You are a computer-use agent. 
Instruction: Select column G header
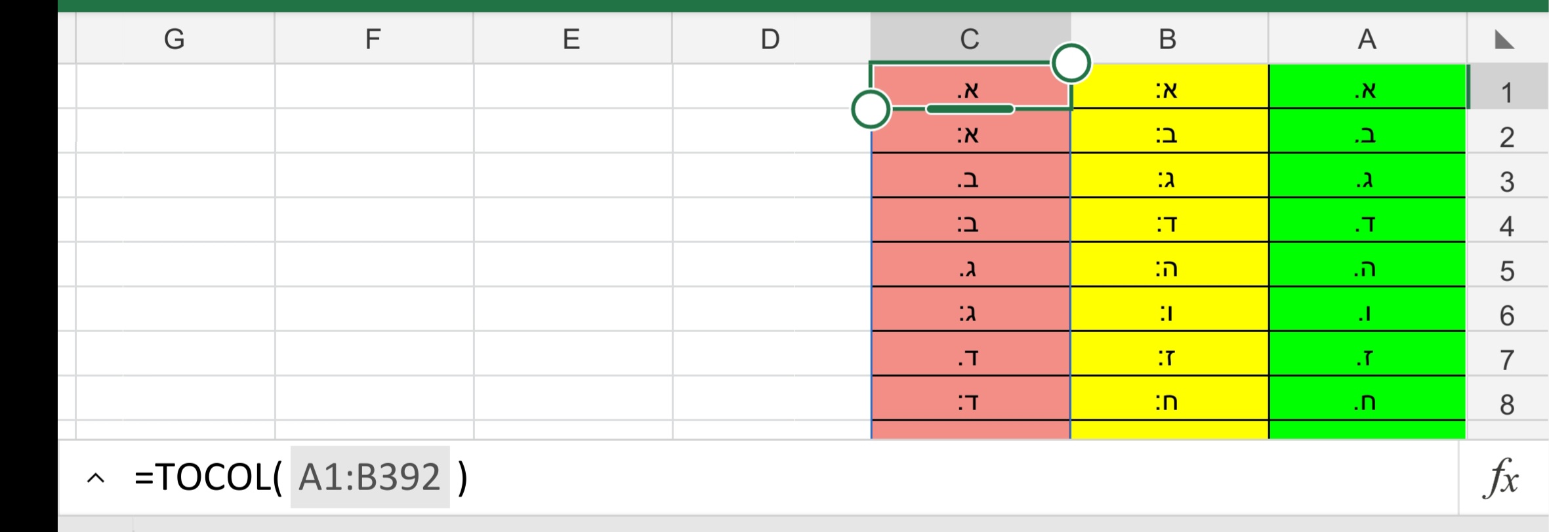coord(175,39)
